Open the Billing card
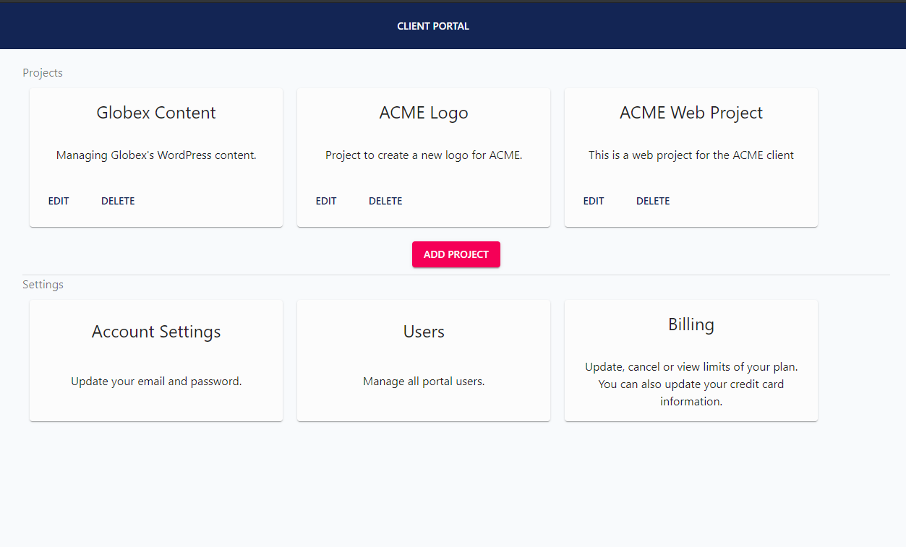 tap(691, 360)
